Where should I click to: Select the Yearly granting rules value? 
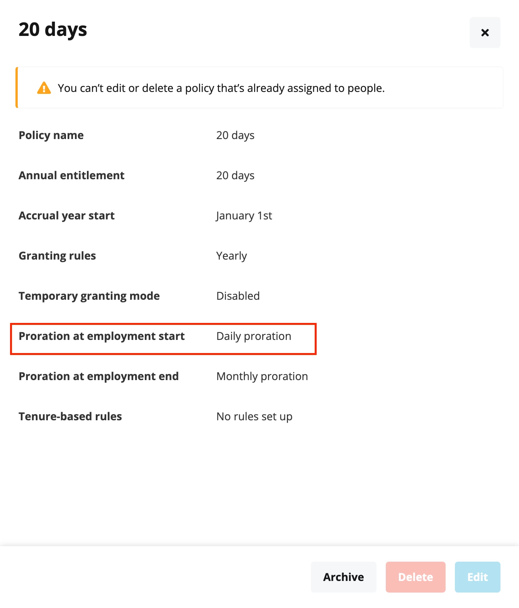[231, 256]
